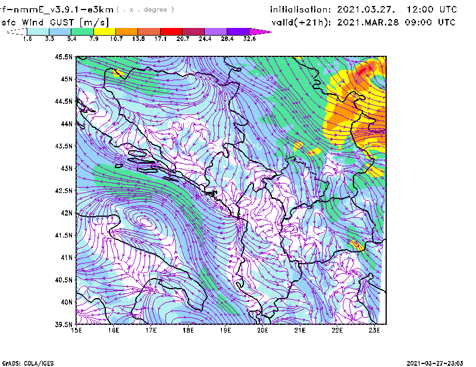Image resolution: width=476 pixels, height=367 pixels.
Task: Click the violet 28.4–32.6 legend swatch
Action: (238, 31)
